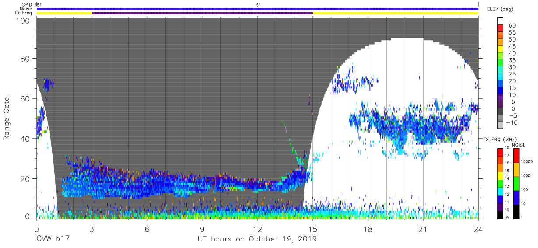538x248 pixels.
Task: Click the 'ELEV (deg)' colorbar title
Action: [x=500, y=9]
